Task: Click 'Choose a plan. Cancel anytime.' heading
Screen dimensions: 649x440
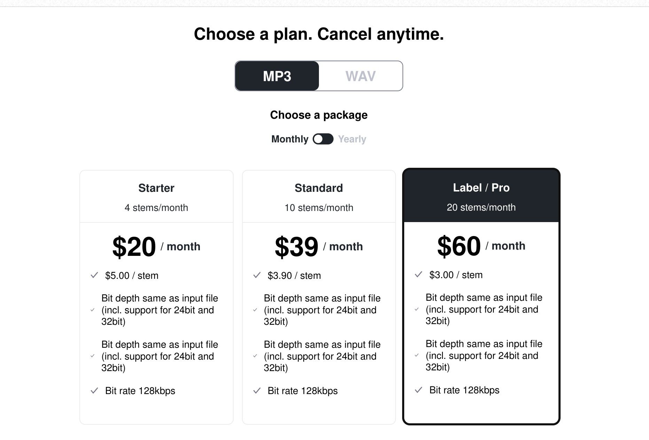Action: 319,34
